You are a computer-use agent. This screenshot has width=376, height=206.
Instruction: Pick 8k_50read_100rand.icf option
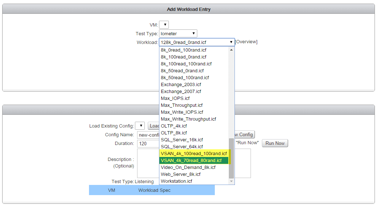tap(194, 78)
